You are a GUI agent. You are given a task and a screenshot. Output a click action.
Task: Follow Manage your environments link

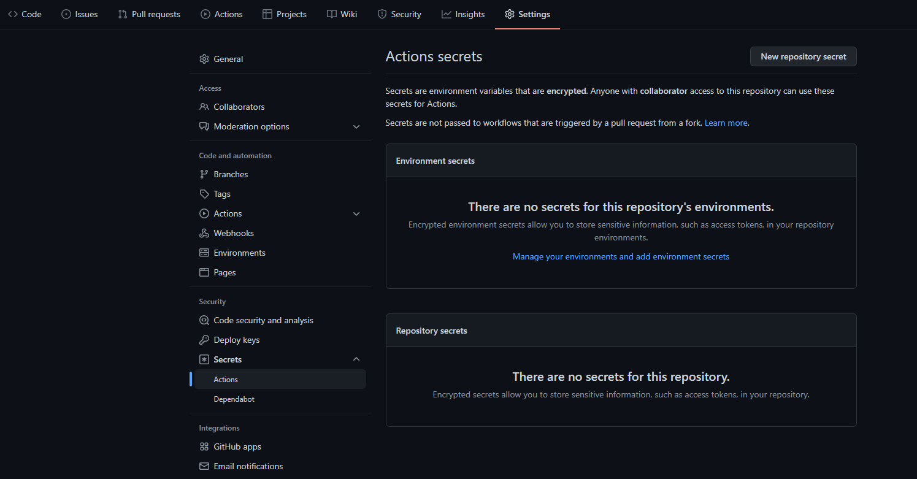click(x=621, y=256)
